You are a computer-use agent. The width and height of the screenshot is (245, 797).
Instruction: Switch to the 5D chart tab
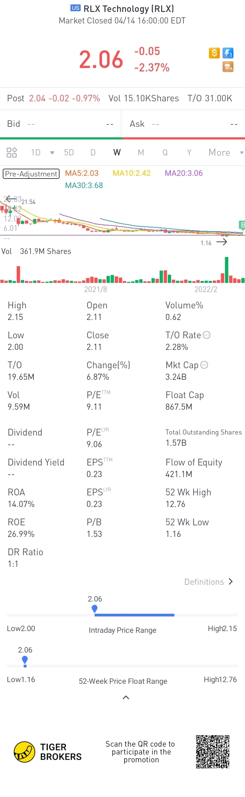point(69,152)
